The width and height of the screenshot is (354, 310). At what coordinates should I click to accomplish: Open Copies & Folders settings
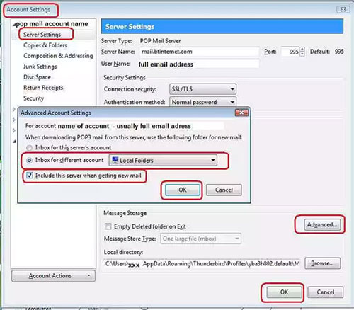[x=45, y=45]
